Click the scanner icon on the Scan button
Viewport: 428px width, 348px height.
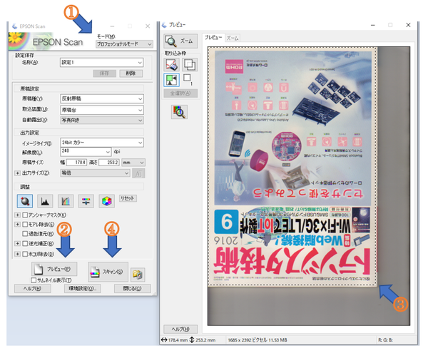pos(95,272)
